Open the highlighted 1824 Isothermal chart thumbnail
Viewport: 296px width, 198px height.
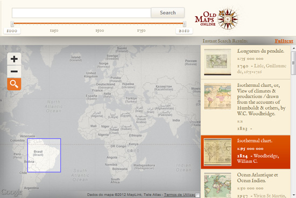[x=217, y=152]
